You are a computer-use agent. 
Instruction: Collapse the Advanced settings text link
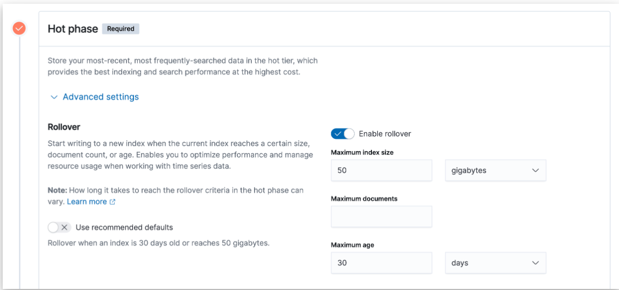pos(101,97)
